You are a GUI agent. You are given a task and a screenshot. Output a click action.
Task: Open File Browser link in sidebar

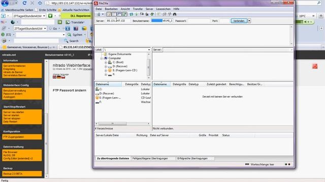(x=10, y=152)
